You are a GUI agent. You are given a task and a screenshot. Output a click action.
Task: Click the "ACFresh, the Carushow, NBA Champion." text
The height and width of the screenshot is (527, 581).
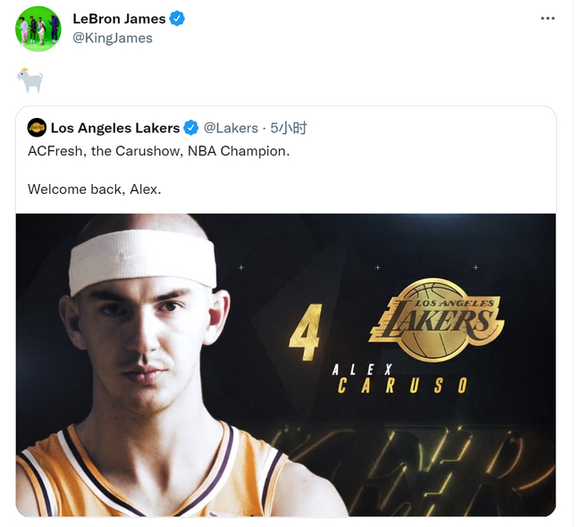159,151
